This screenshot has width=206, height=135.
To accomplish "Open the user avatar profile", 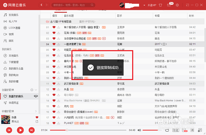I will (122, 5).
